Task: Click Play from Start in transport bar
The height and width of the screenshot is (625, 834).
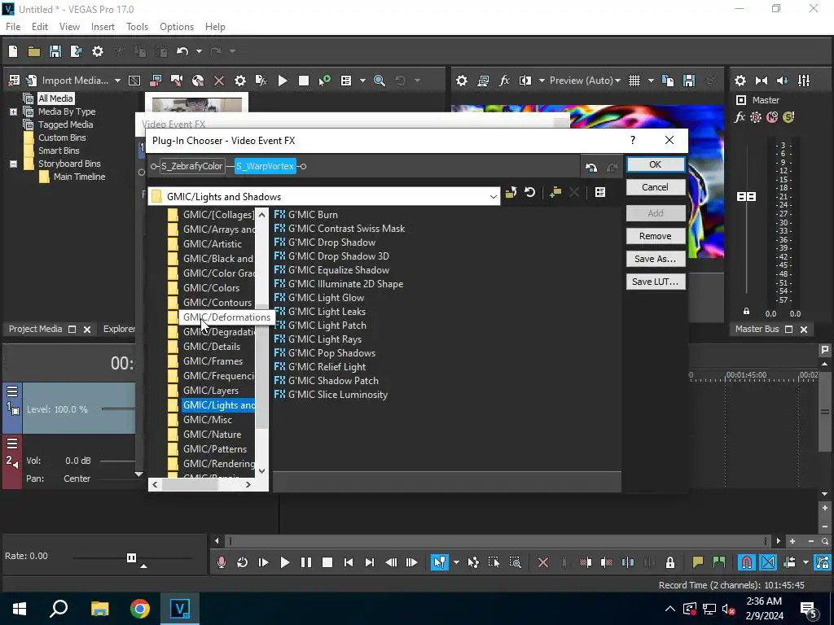Action: [263, 562]
